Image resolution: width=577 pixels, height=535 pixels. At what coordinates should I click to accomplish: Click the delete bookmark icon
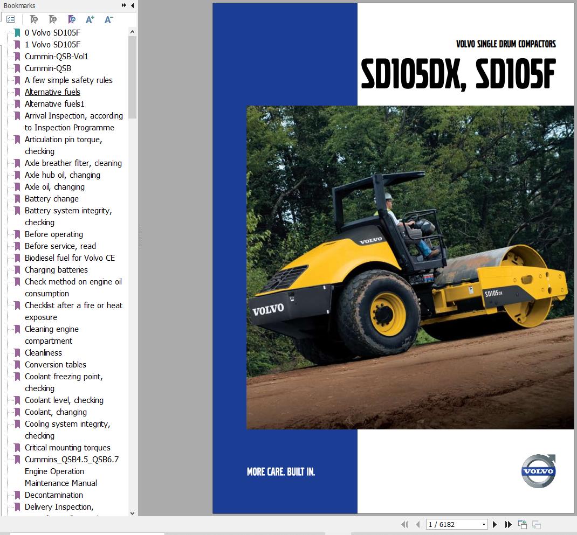[34, 19]
